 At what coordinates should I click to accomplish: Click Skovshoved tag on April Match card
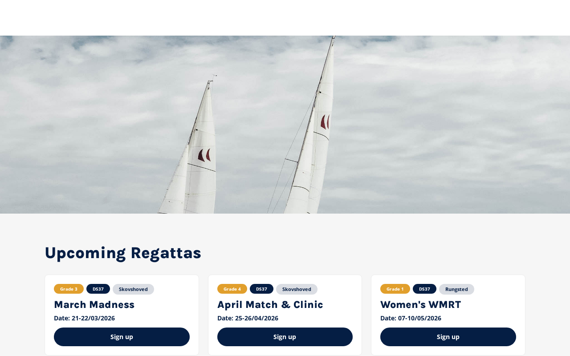pyautogui.click(x=297, y=289)
